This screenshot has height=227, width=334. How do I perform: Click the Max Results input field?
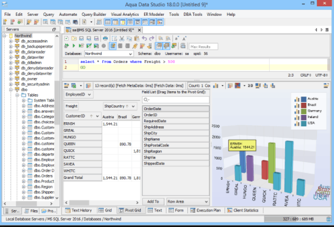204,47
